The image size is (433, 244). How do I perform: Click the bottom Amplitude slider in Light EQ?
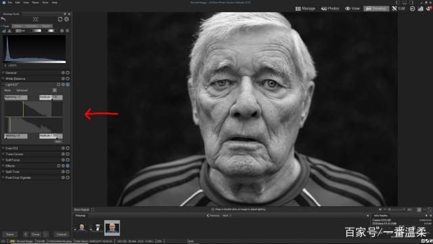tap(51, 136)
